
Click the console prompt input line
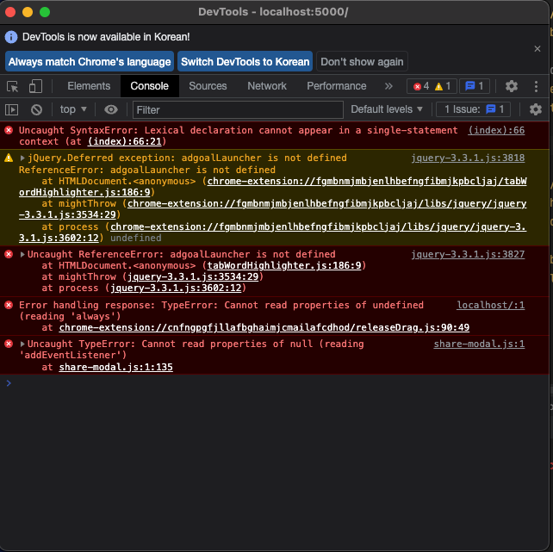click(x=278, y=383)
